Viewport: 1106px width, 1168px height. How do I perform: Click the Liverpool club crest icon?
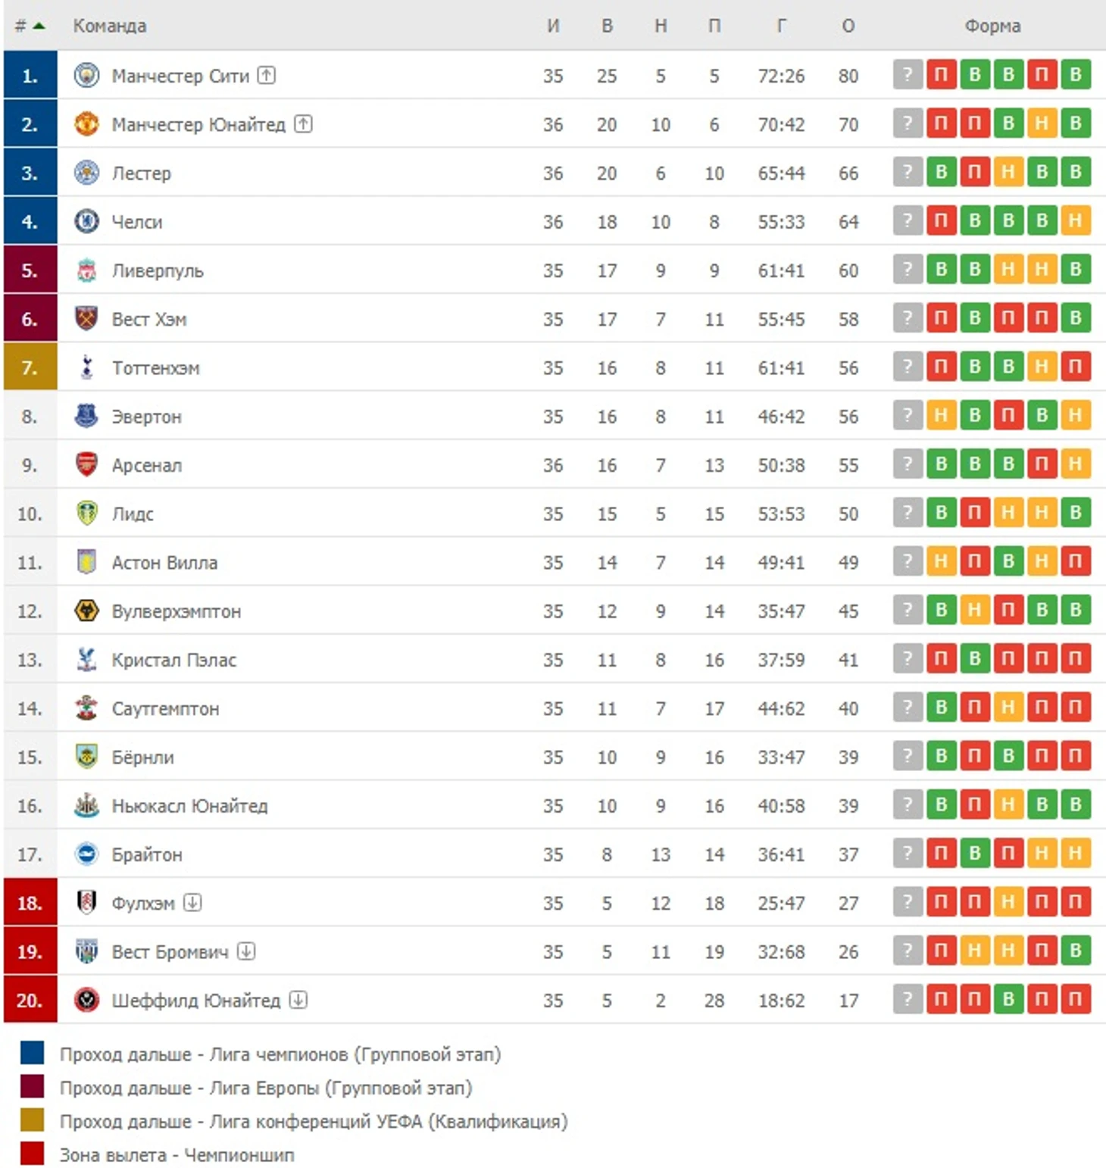click(86, 270)
